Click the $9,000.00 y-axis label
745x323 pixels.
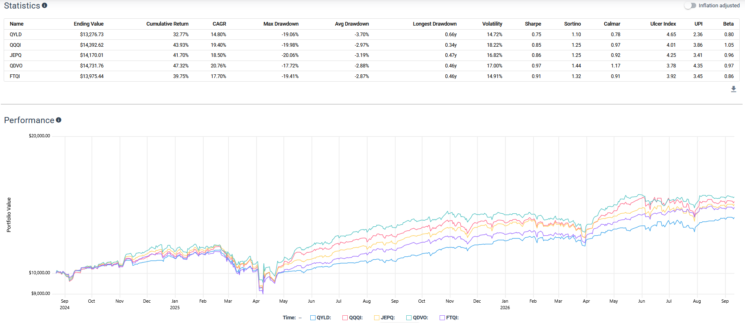(41, 294)
